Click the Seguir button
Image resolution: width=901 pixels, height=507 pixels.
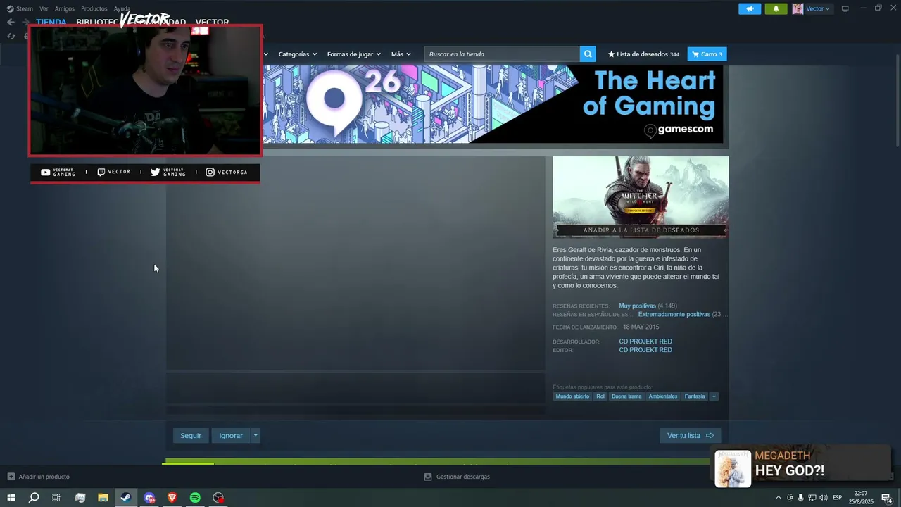click(x=191, y=436)
